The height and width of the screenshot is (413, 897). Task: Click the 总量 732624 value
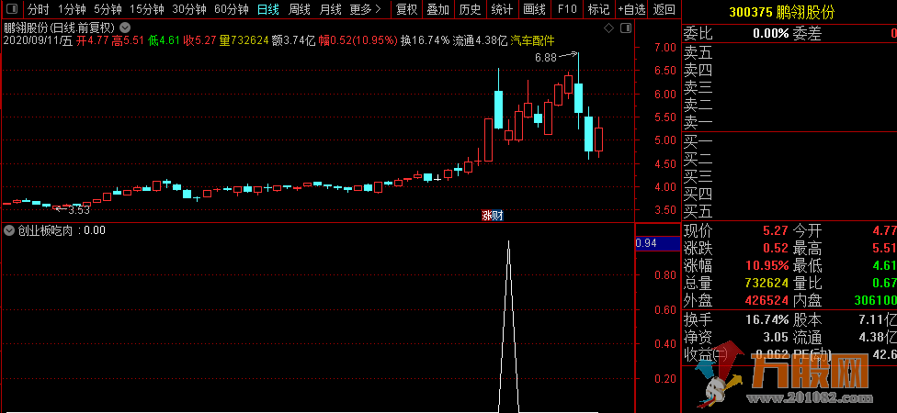[x=765, y=283]
